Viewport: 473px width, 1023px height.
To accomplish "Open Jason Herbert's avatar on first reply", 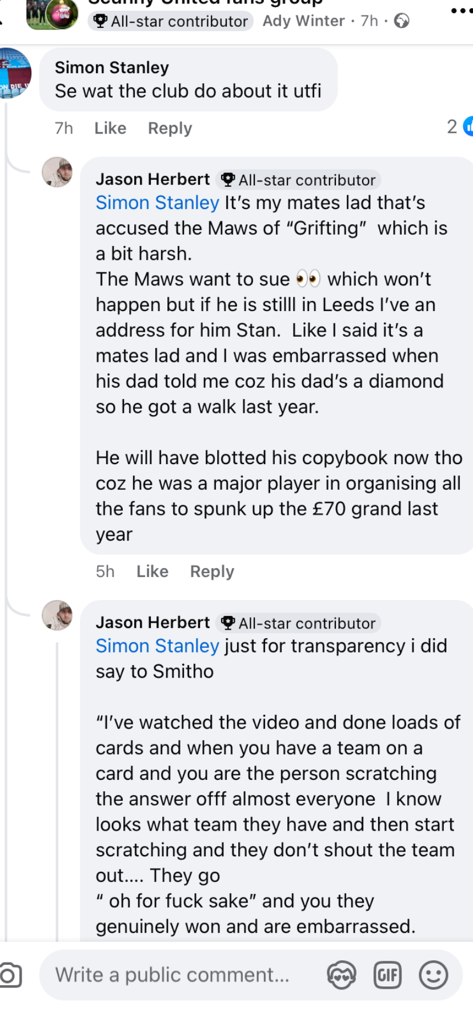I will tap(57, 172).
